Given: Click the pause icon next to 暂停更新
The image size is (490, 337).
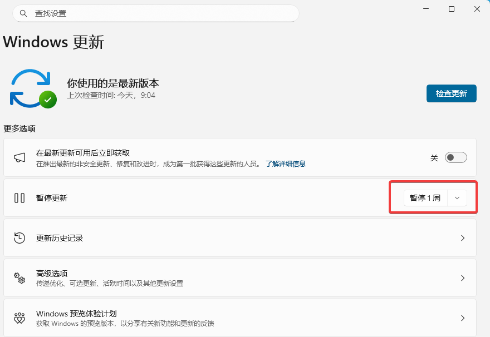Looking at the screenshot, I should (19, 197).
